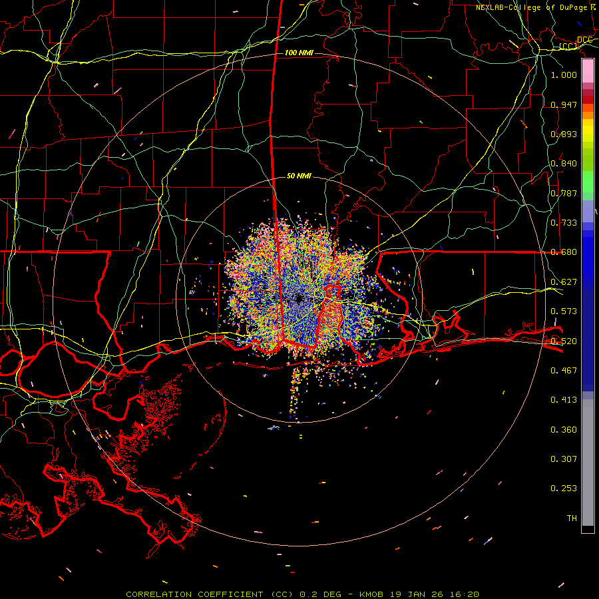Pick the bright green color bar segment
599x599 pixels.
[x=588, y=182]
